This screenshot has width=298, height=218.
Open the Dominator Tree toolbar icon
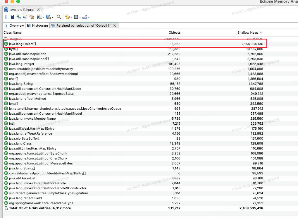coord(19,17)
